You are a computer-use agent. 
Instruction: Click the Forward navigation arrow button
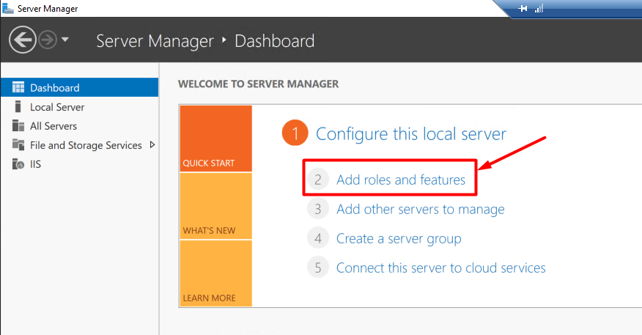point(48,40)
